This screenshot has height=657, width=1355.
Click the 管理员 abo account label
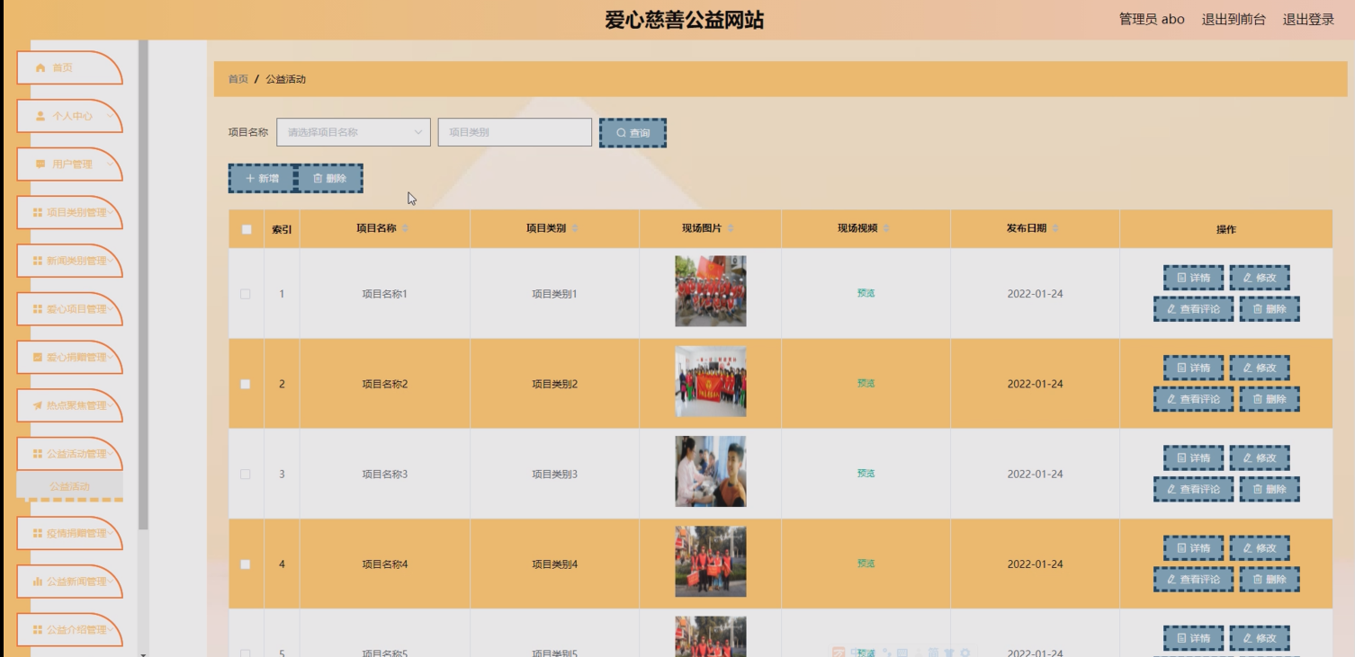click(x=1152, y=19)
